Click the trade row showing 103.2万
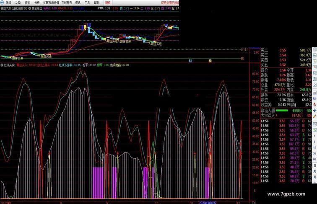 point(286,126)
